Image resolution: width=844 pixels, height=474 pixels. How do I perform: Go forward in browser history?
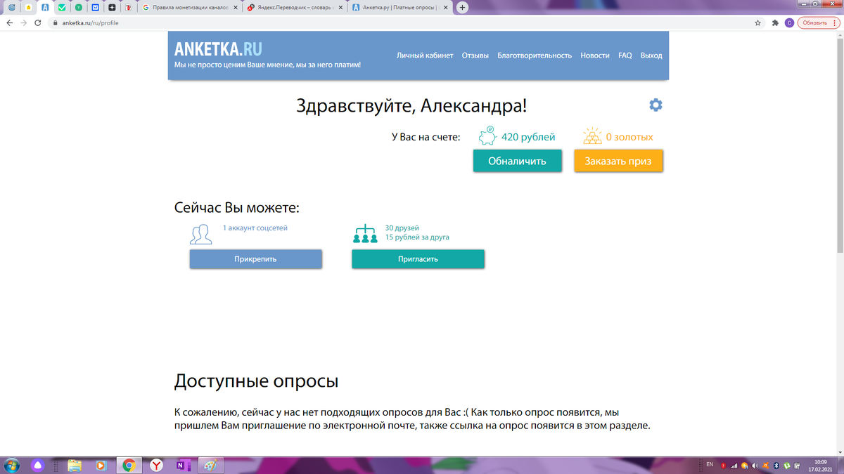(x=25, y=22)
